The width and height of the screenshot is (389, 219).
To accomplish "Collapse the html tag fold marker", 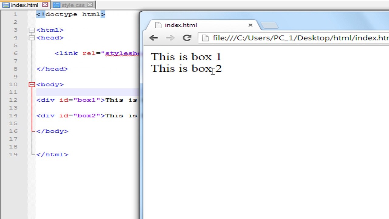I will 32,30.
